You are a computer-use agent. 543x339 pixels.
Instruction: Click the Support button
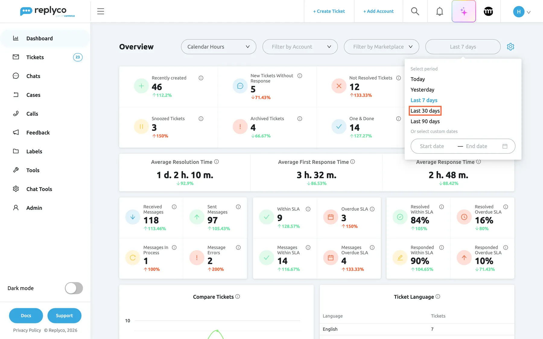64,315
